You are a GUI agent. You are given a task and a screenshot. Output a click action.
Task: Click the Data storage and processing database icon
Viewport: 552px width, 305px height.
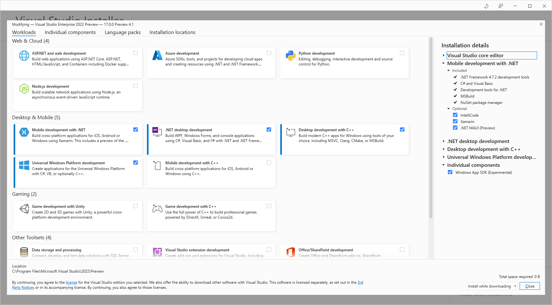pos(24,252)
